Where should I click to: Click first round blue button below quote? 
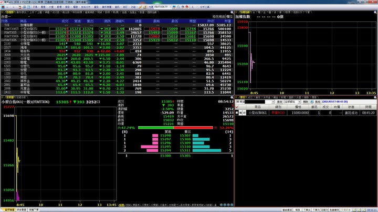(222, 205)
